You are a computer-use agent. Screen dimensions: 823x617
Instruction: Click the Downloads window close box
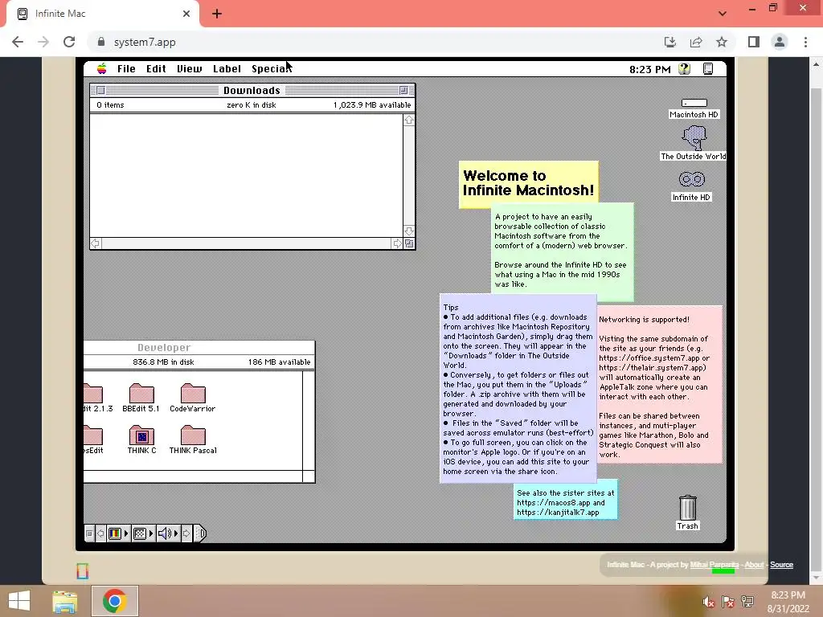100,90
